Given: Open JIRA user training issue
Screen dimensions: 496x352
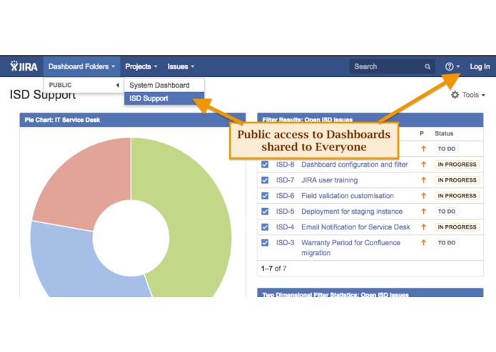Looking at the screenshot, I should (x=330, y=180).
